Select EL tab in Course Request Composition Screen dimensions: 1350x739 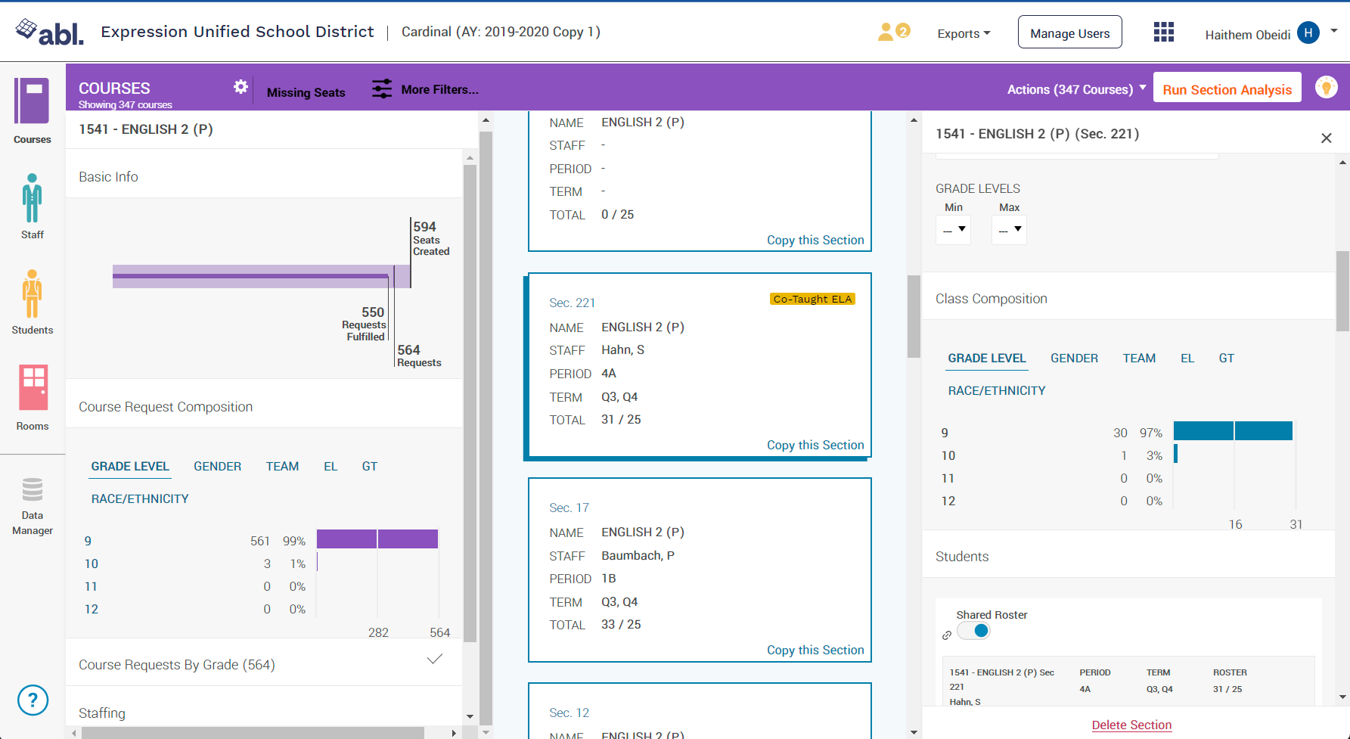coord(331,466)
